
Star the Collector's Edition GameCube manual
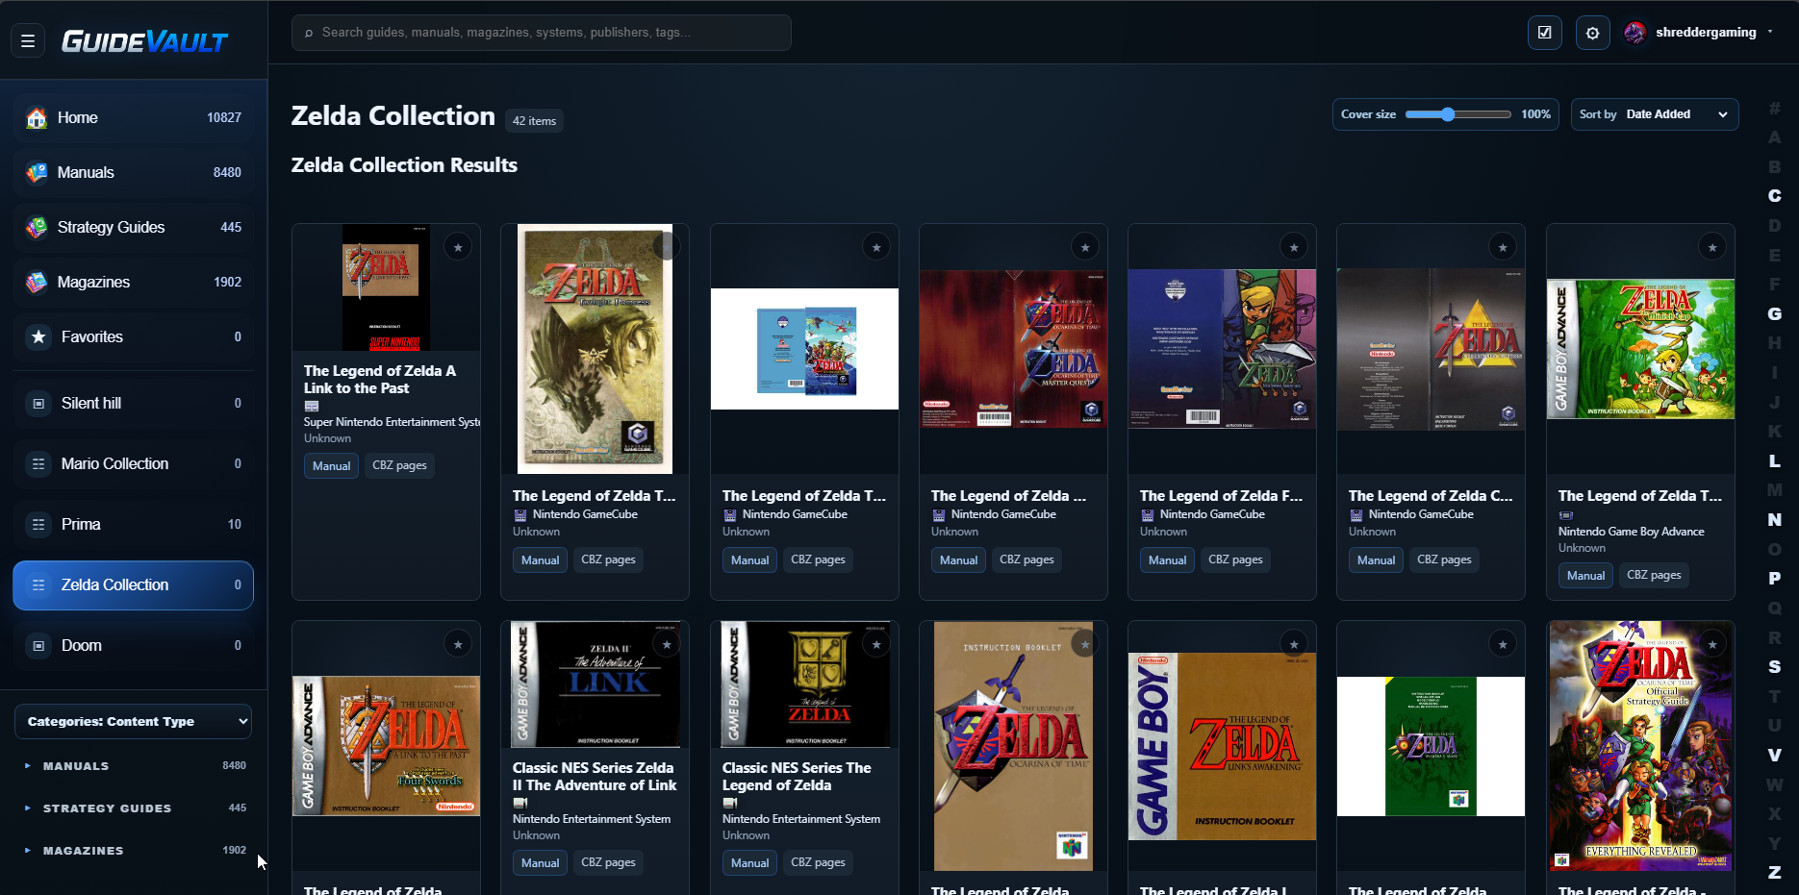point(1503,247)
